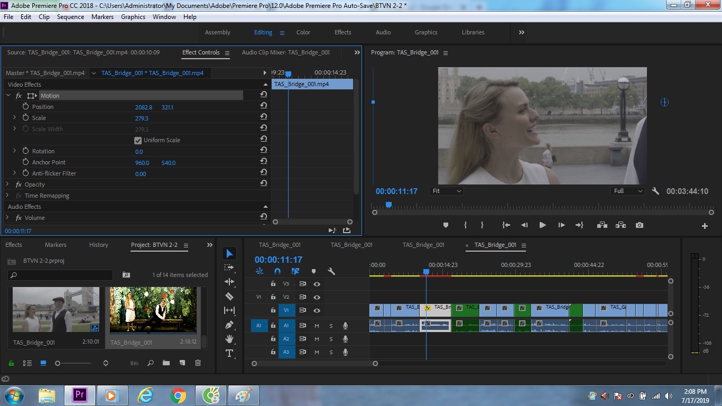Select the Slip tool
Viewport: 722px width, 406px height.
pos(229,310)
